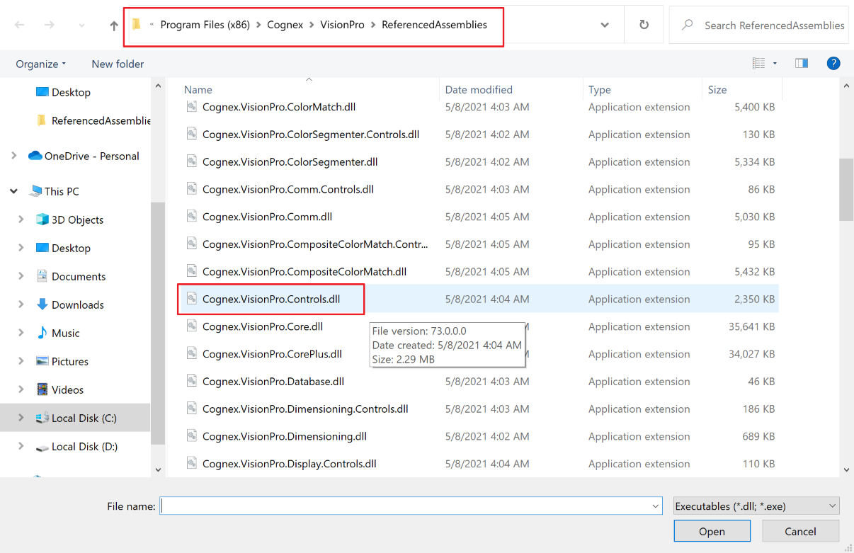This screenshot has height=553, width=854.
Task: Open the Organize menu
Action: [40, 64]
